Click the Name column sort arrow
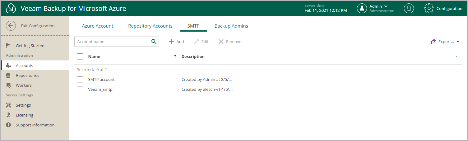The image size is (468, 141). tap(175, 56)
